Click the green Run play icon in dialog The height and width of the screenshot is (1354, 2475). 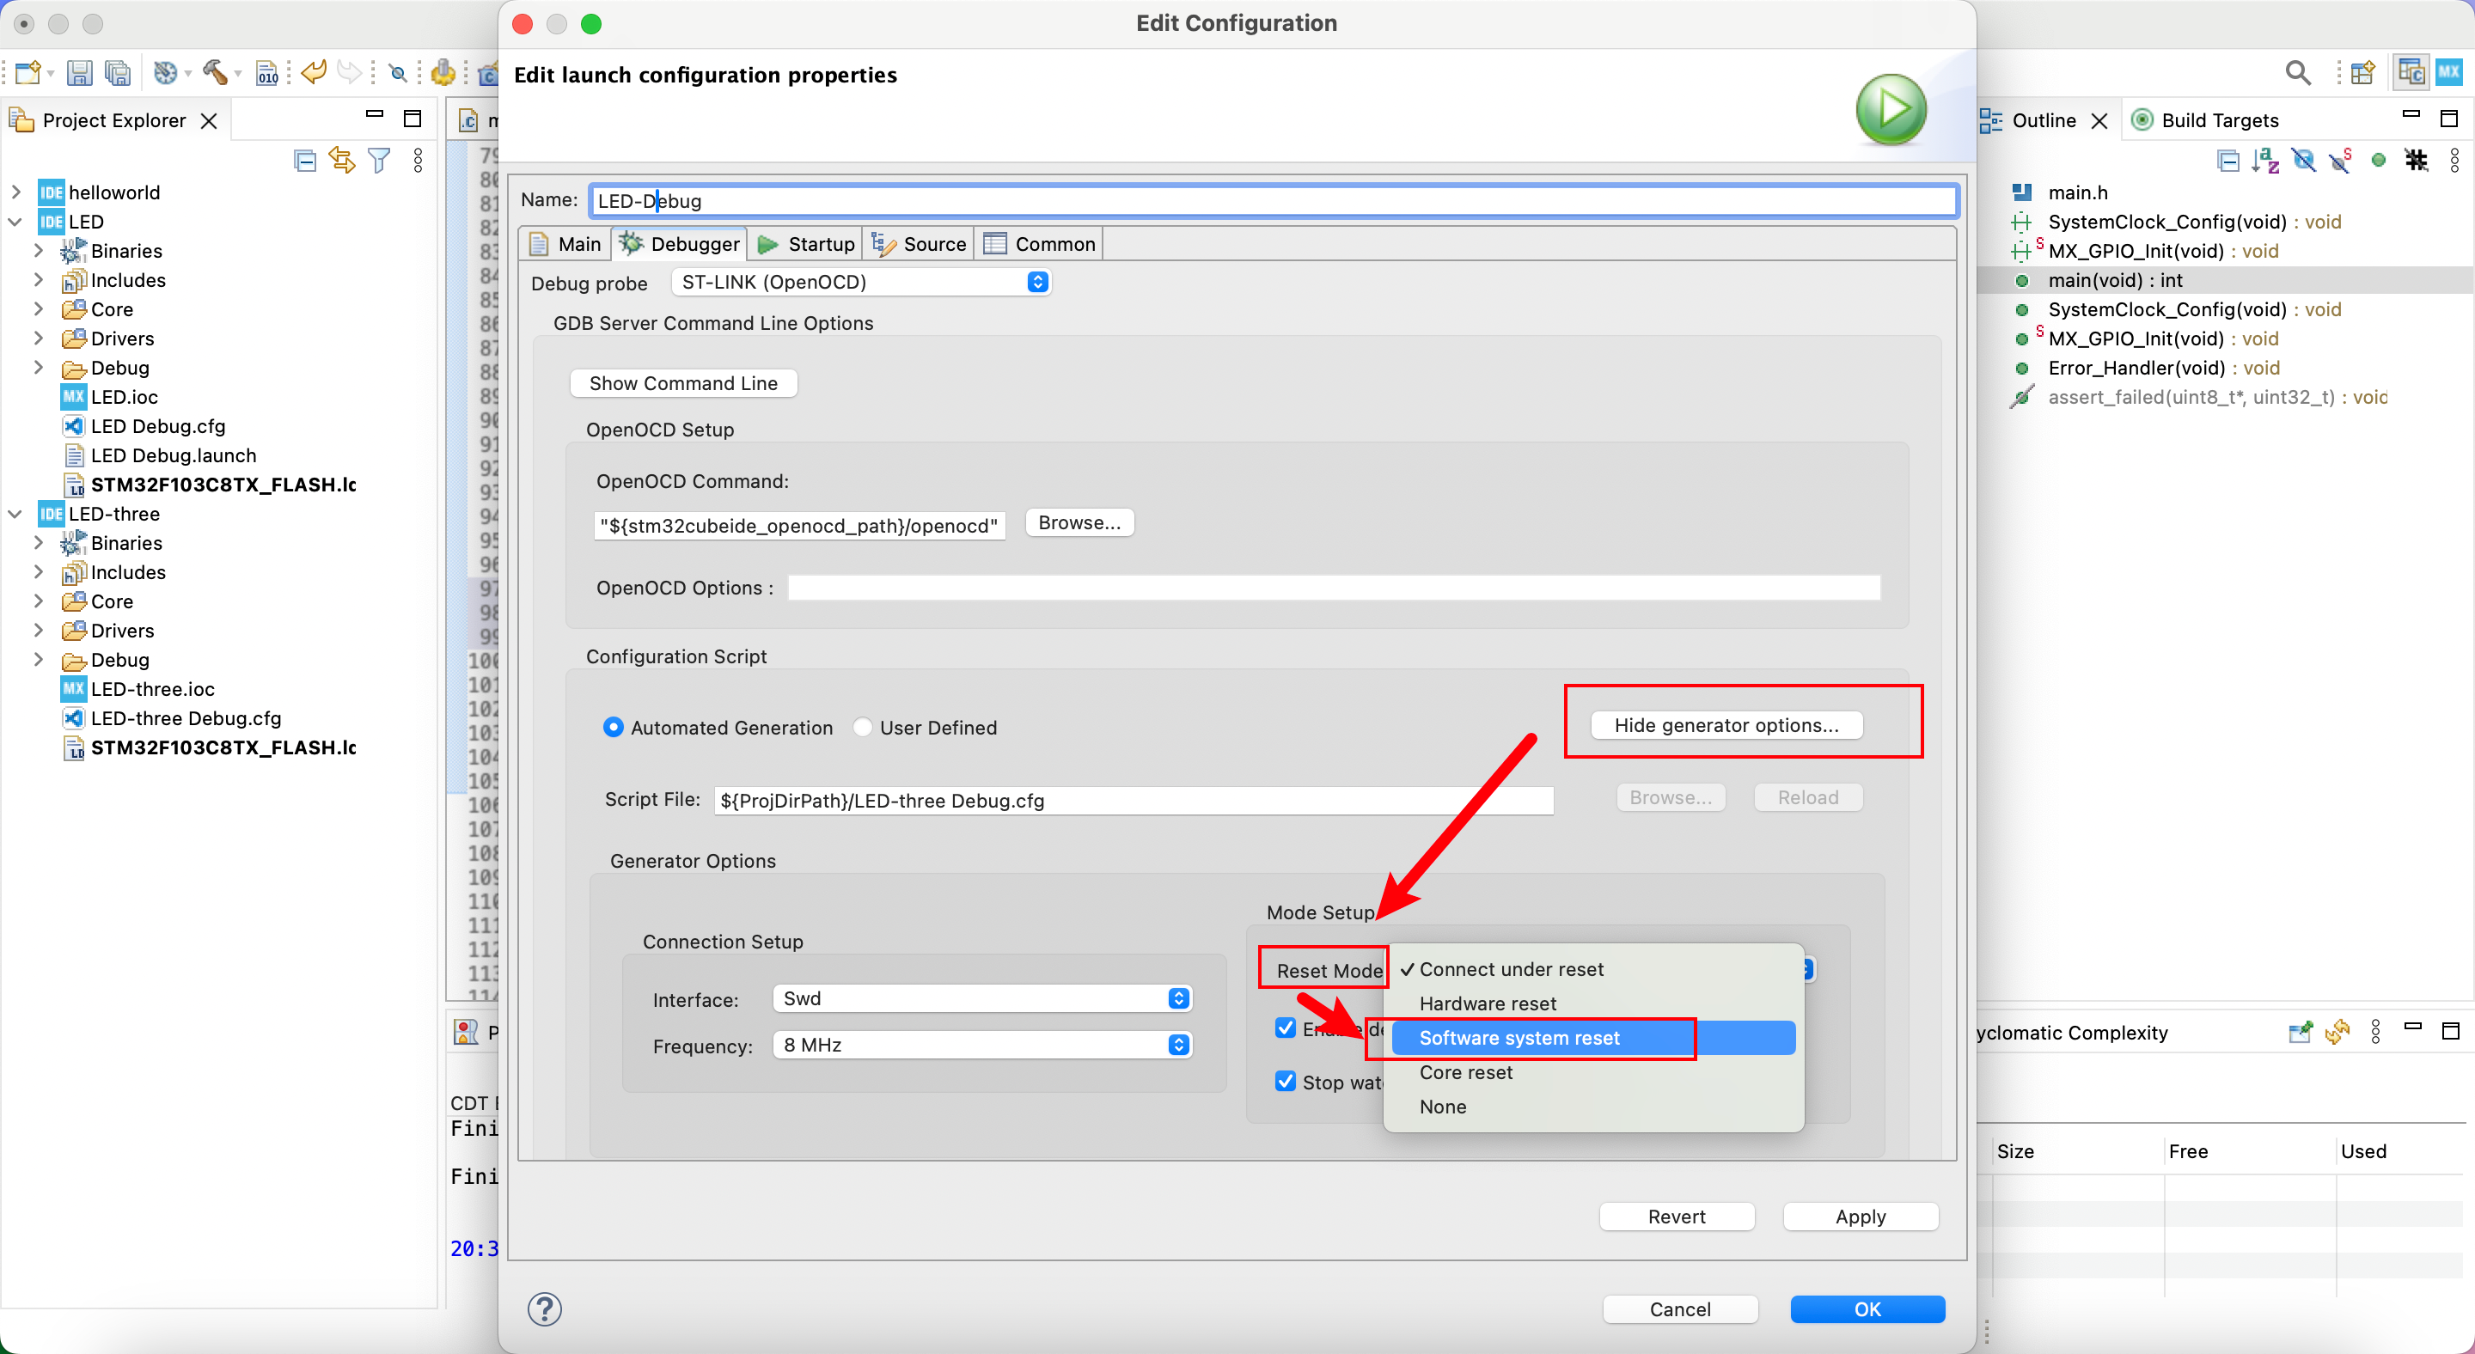1891,109
